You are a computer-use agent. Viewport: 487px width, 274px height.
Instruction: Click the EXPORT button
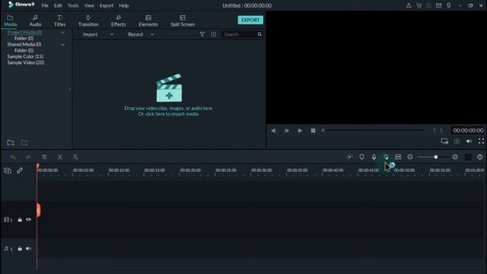click(x=250, y=20)
